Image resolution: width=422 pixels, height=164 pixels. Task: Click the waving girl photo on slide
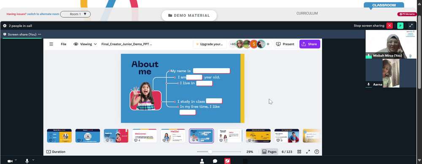146,96
